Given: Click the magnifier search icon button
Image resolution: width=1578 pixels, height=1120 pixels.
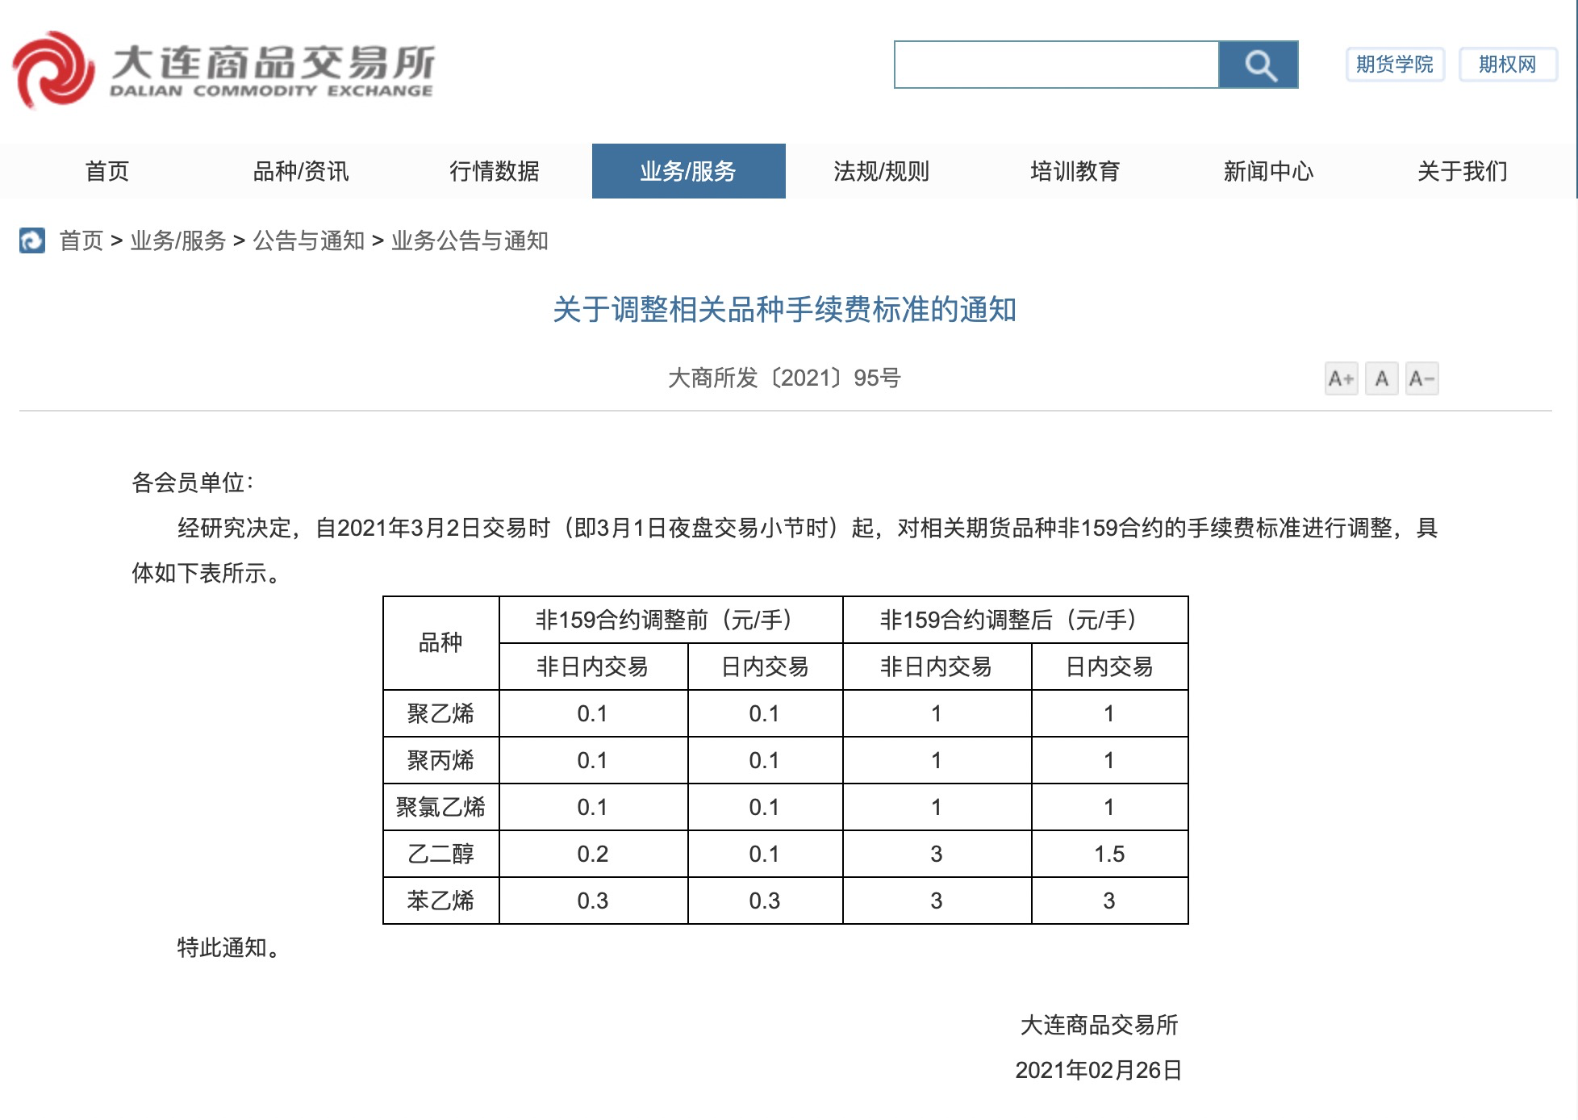Looking at the screenshot, I should 1258,65.
